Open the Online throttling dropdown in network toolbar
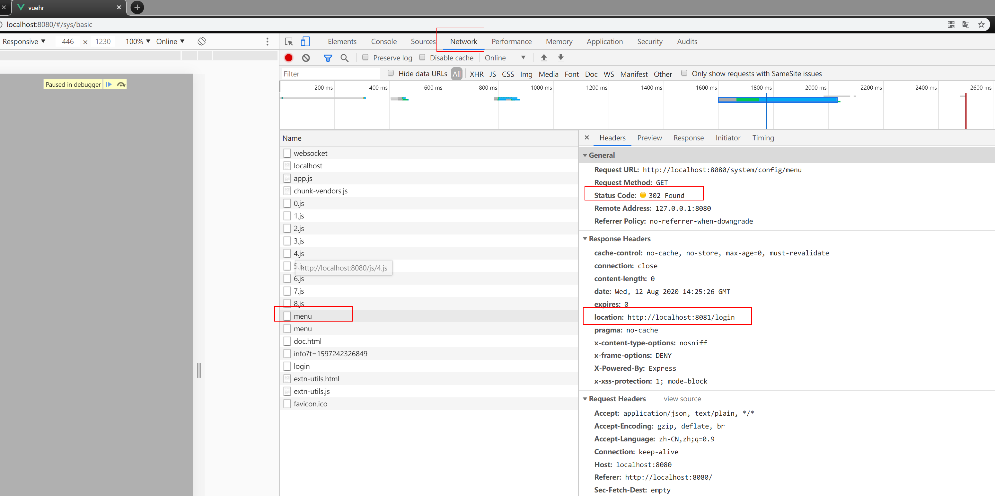Viewport: 995px width, 496px height. pyautogui.click(x=505, y=58)
